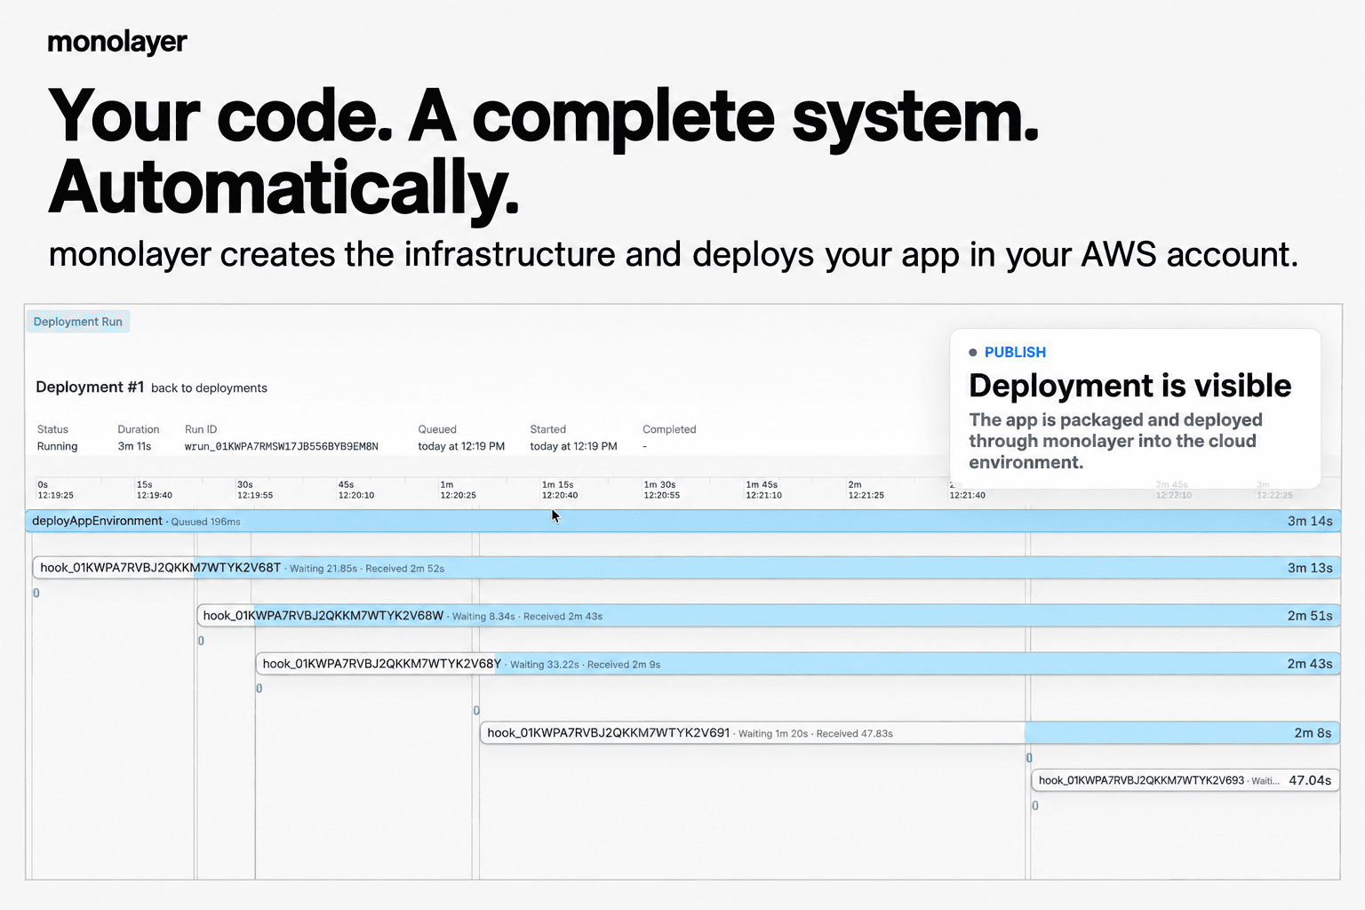Click the 1m 30s 12:20:55 marker
Image resolution: width=1365 pixels, height=910 pixels.
662,490
